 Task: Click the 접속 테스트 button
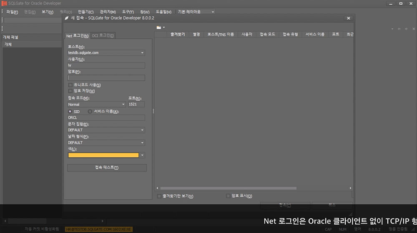pos(107,167)
